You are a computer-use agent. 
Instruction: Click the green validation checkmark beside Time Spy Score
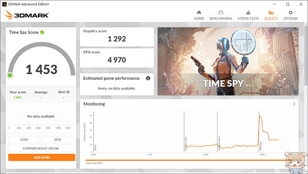click(x=42, y=32)
